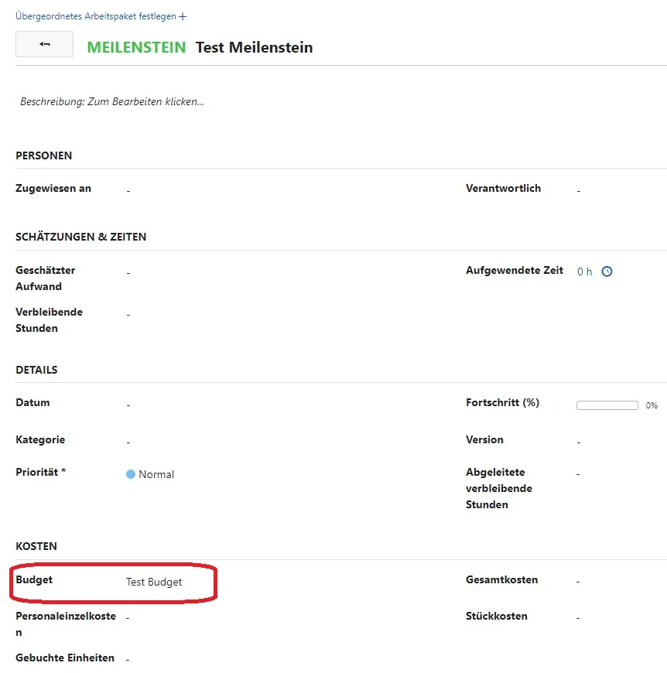Click the Gesamtkosten field value

[578, 580]
